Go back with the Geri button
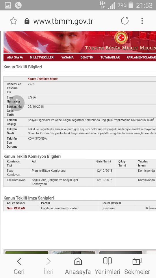The image size is (156, 278). [x=19, y=266]
